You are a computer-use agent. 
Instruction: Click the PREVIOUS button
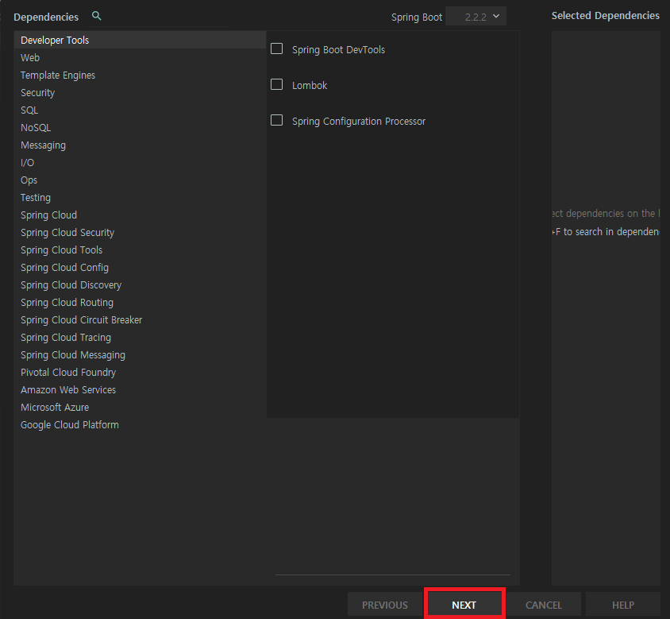[x=385, y=605]
